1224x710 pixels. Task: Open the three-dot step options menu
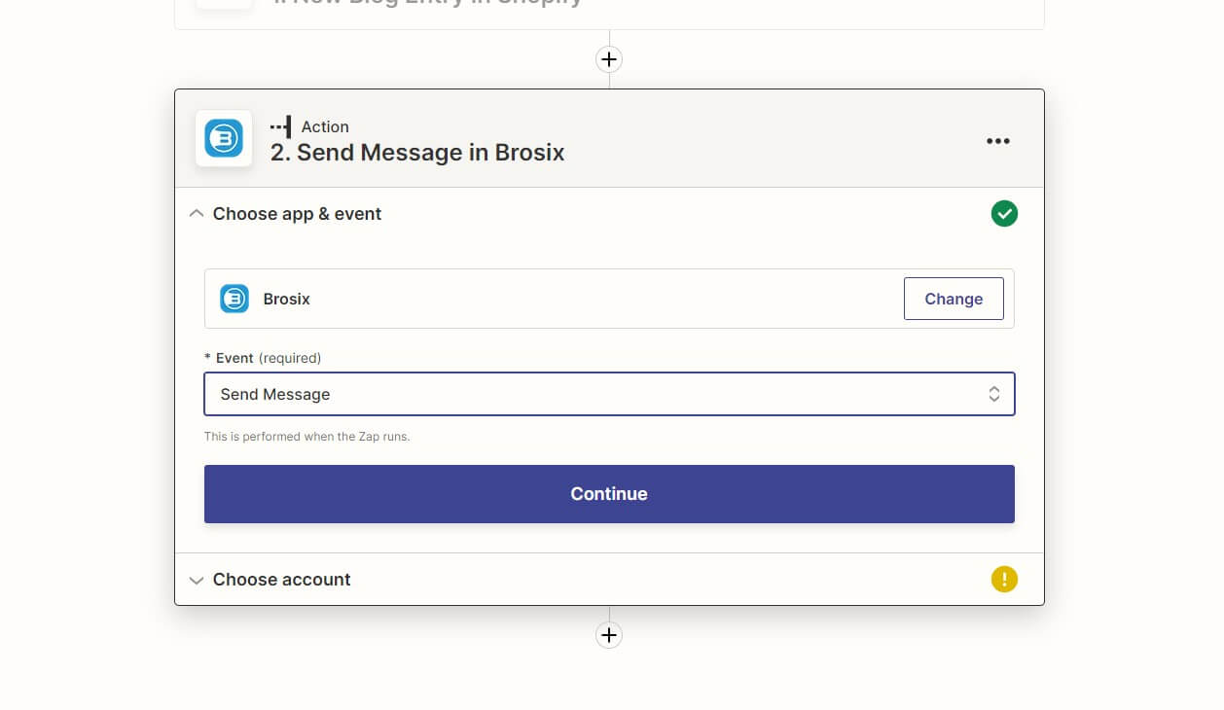tap(997, 141)
